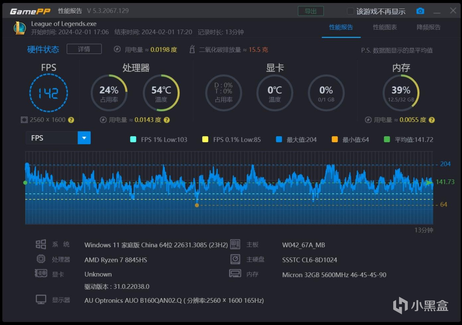This screenshot has height=325, width=462.
Task: Click the system (系统) icon
Action: [41, 244]
